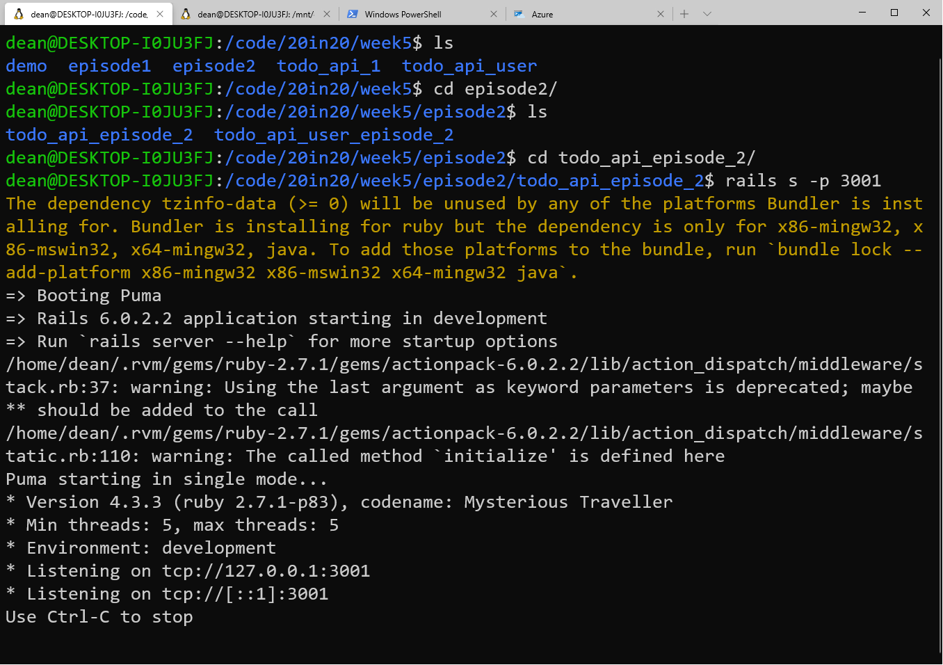
Task: Click the 'Environment: development' line
Action: (141, 548)
